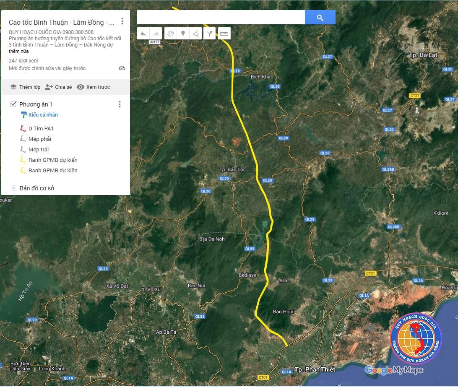This screenshot has height=387, width=458.
Task: Click Thêm lớp to add a layer
Action: click(25, 87)
